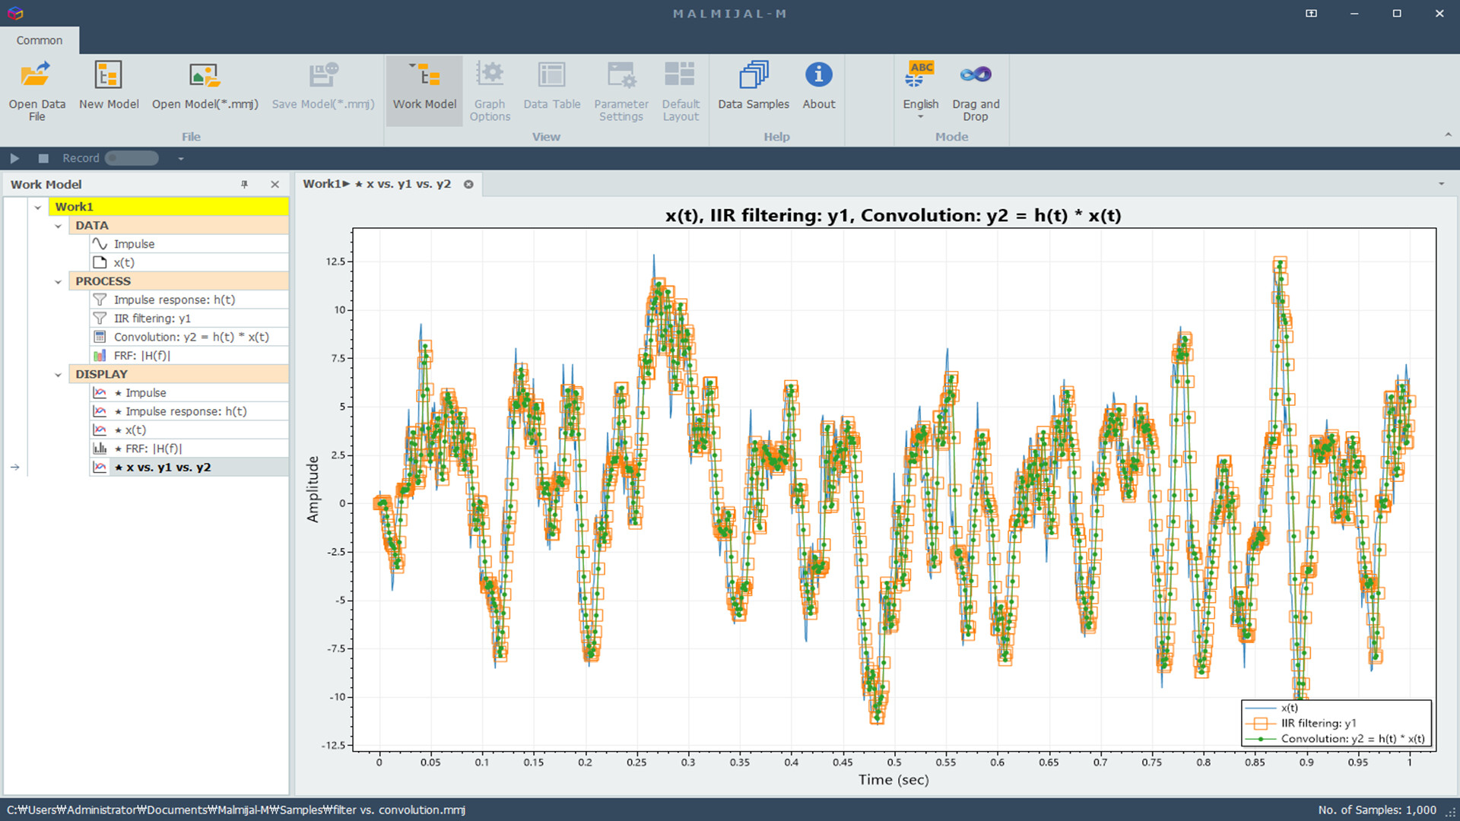The image size is (1460, 821).
Task: Select the Common ribbon tab
Action: click(x=40, y=40)
